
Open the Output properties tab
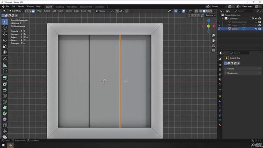pyautogui.click(x=220, y=69)
